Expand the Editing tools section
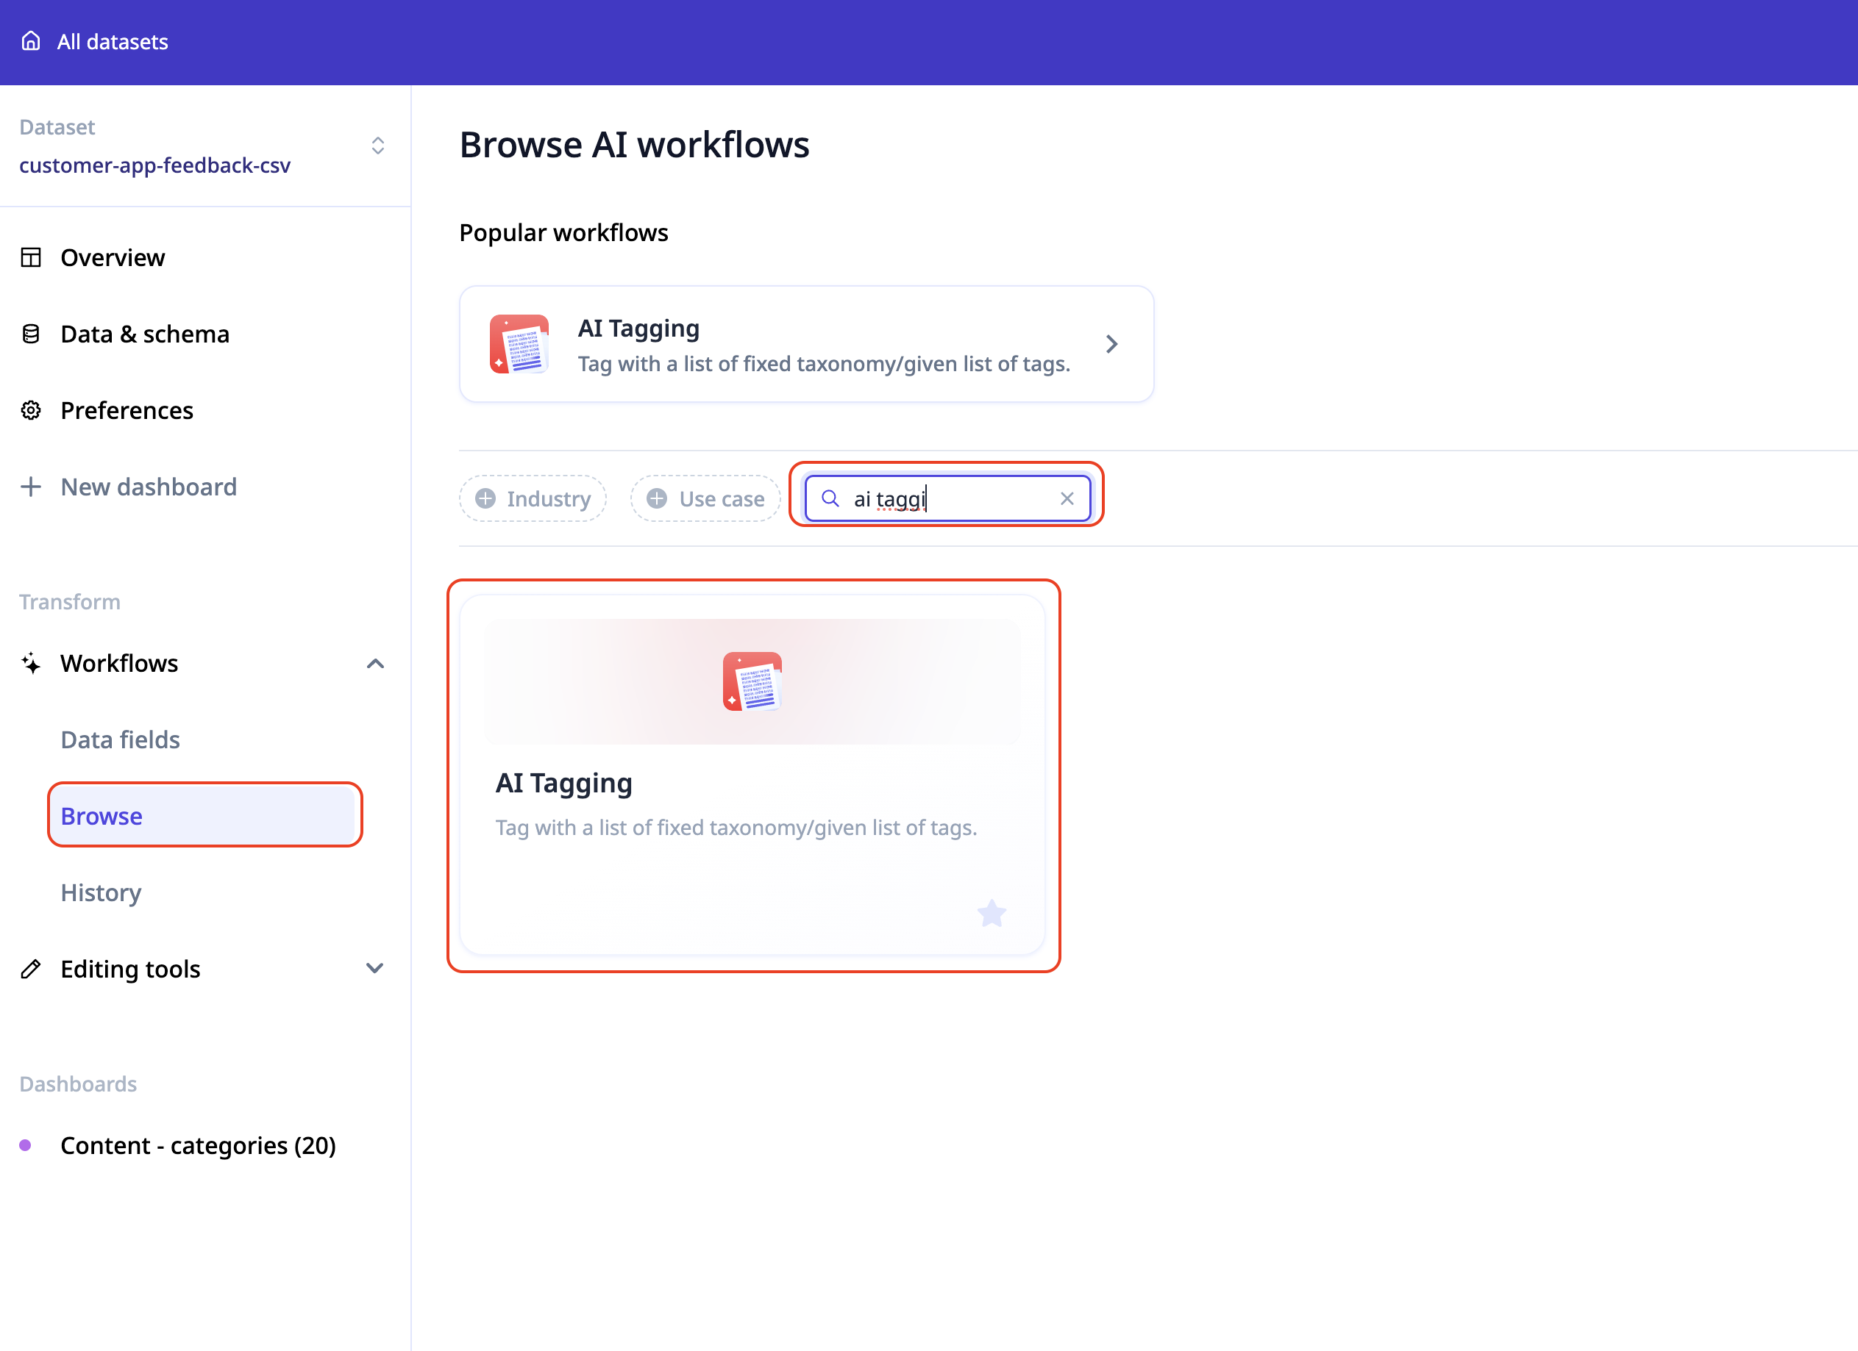 (x=375, y=969)
